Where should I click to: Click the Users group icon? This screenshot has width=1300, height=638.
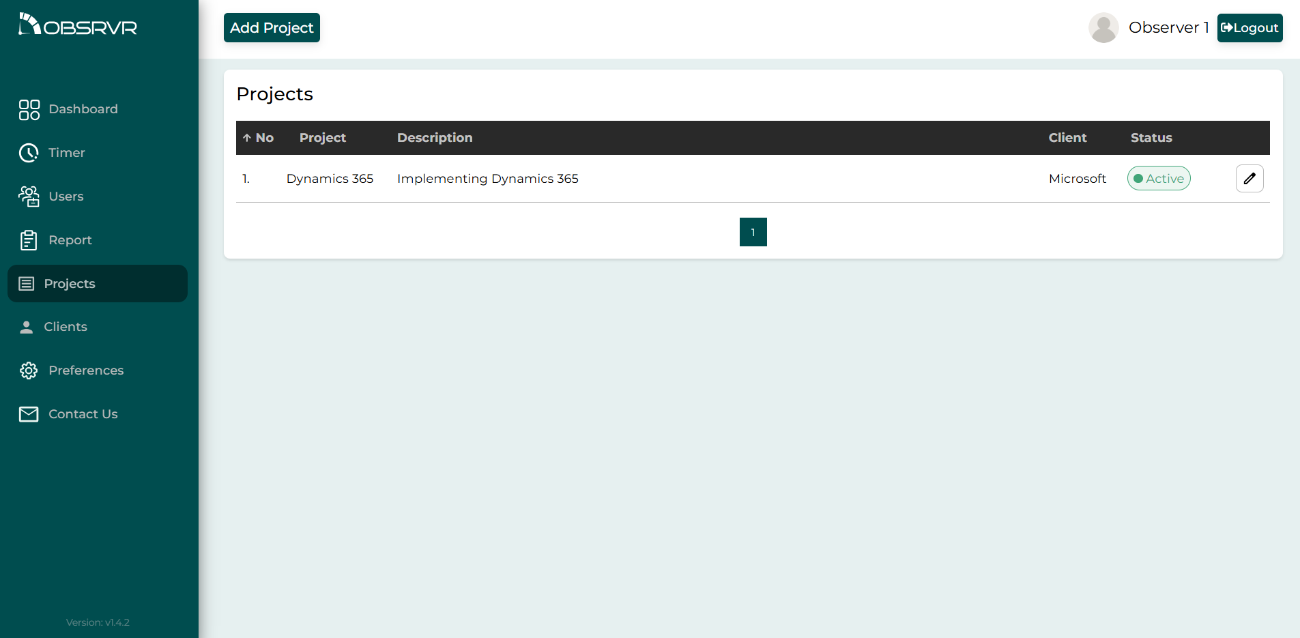click(29, 197)
